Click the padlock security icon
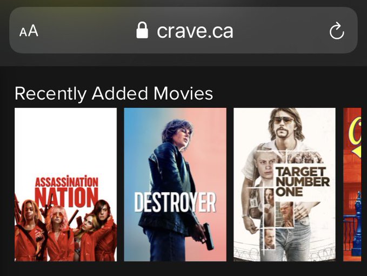The height and width of the screenshot is (276, 367). coord(142,30)
